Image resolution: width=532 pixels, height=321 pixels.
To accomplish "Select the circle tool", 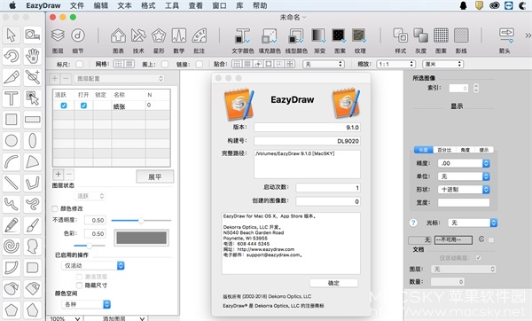I will pos(12,140).
